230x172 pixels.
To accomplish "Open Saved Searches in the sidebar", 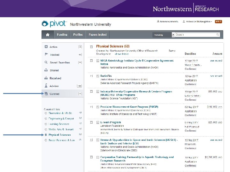I will tap(63, 62).
